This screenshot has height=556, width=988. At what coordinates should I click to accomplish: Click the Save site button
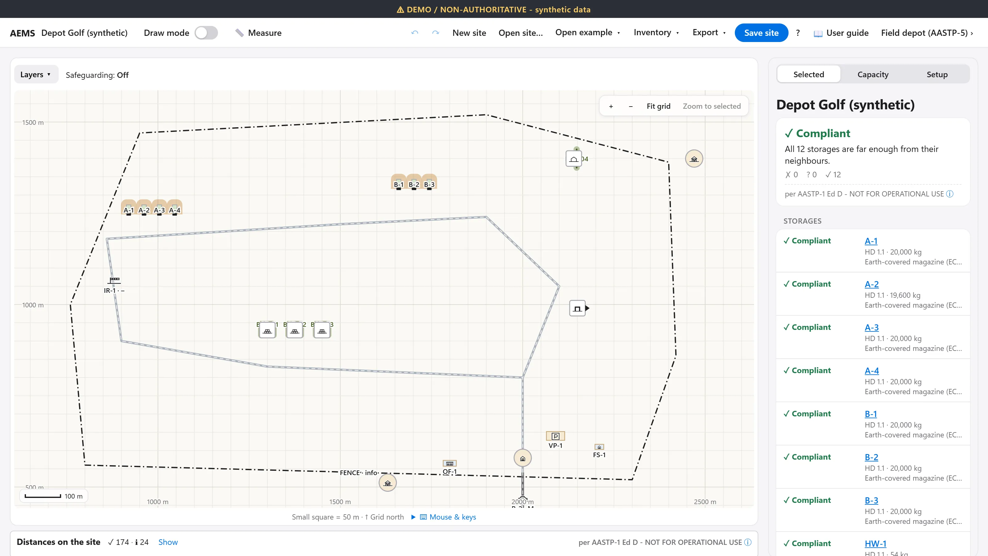761,33
